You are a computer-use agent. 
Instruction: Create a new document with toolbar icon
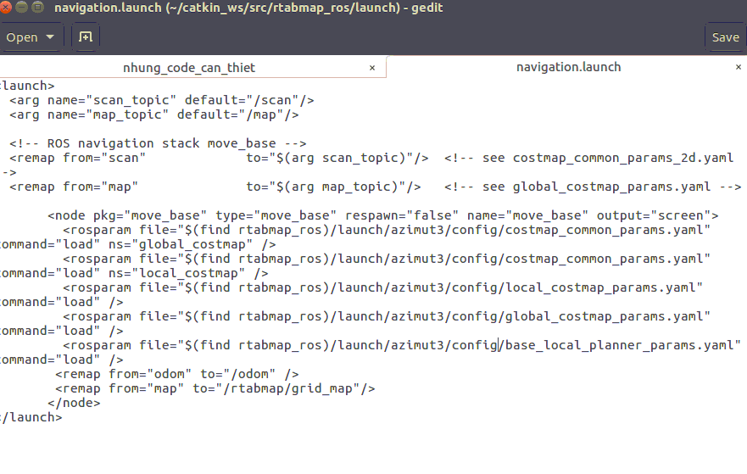[85, 37]
